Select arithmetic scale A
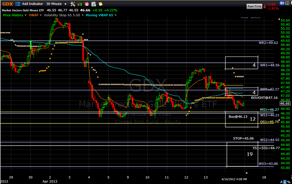 pos(282,182)
